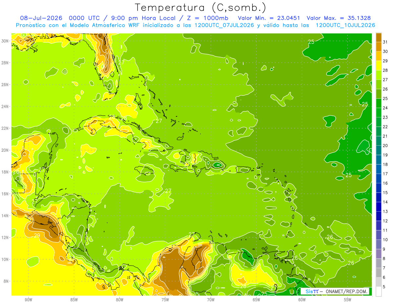The width and height of the screenshot is (394, 304).
Task: Click the legend band between 25 and 26
Action: pos(379,94)
